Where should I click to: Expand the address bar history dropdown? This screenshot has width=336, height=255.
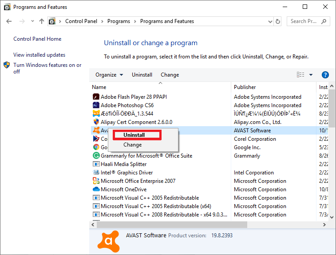pyautogui.click(x=270, y=21)
